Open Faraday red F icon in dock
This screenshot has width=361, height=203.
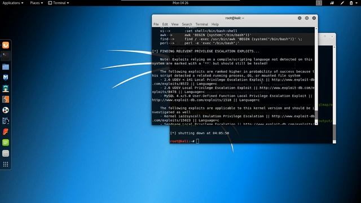6,131
